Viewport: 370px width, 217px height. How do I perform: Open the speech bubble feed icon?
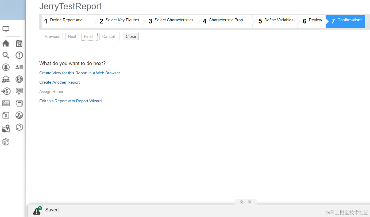click(x=6, y=29)
